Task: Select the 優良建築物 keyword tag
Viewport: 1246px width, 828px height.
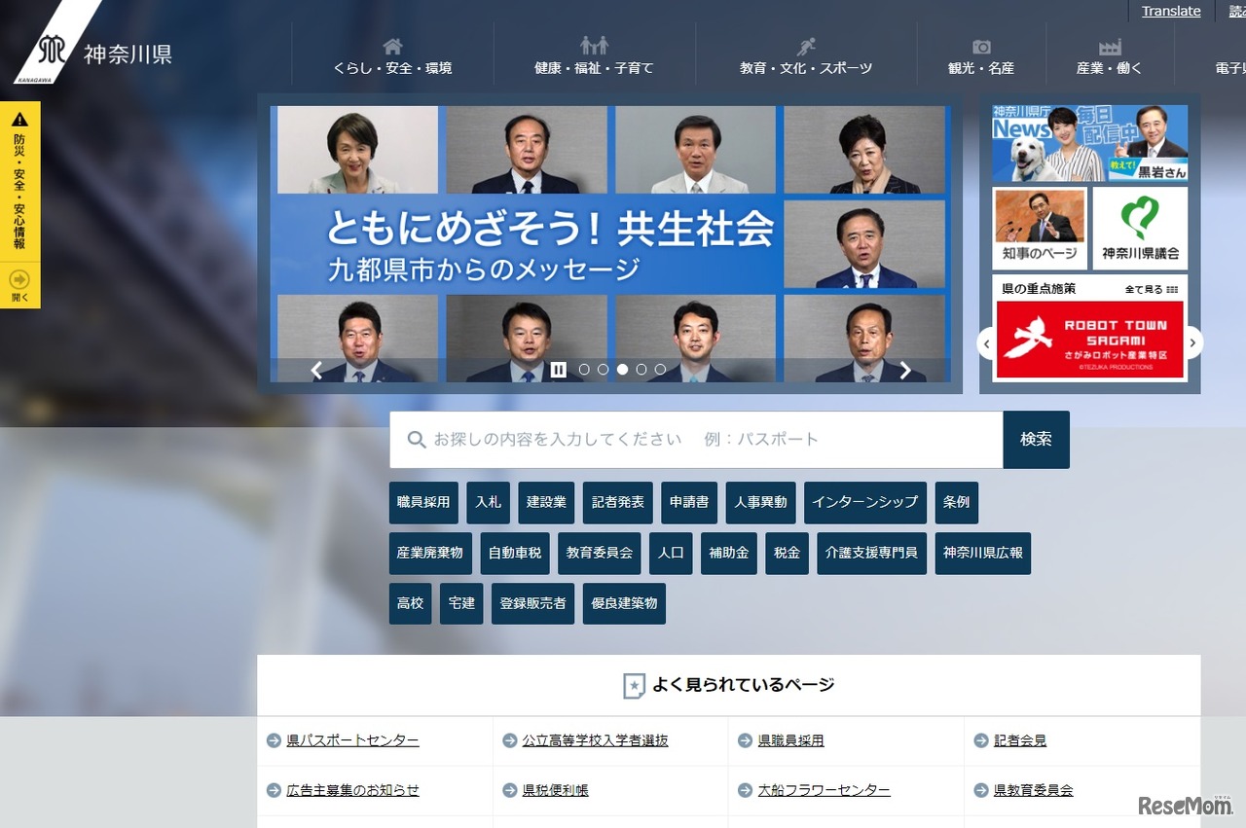Action: point(624,603)
